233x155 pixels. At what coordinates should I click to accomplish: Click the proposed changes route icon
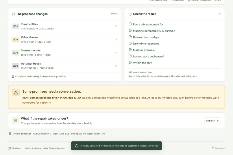13,14
